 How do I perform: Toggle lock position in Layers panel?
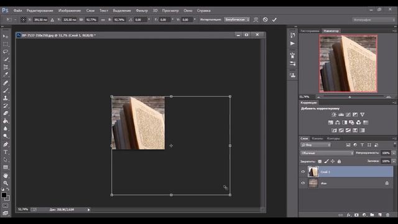tap(333, 161)
